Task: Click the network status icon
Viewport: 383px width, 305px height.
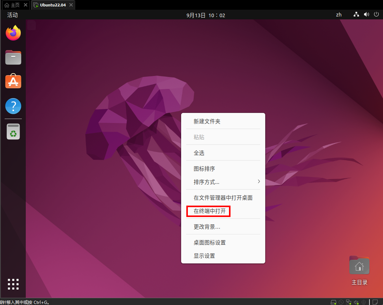Action: [356, 15]
